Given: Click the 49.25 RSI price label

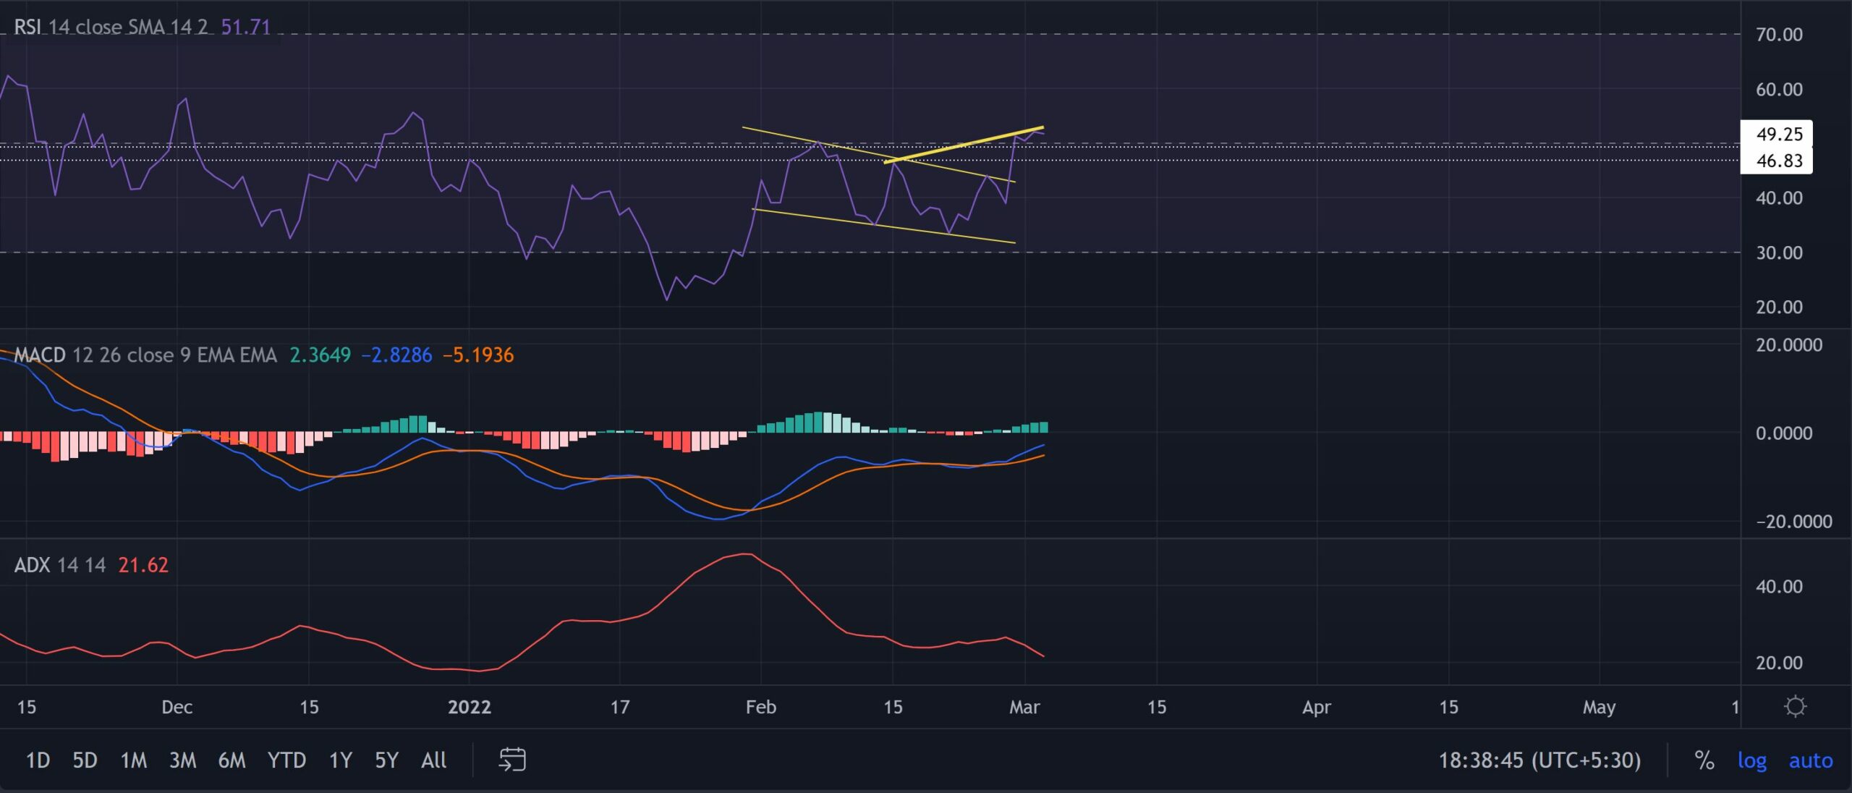Looking at the screenshot, I should (x=1778, y=134).
